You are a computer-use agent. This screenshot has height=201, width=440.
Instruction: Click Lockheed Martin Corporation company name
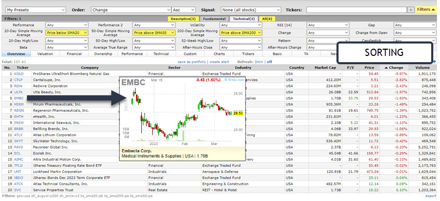[57, 172]
